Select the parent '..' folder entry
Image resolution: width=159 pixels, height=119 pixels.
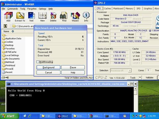tap(5, 35)
